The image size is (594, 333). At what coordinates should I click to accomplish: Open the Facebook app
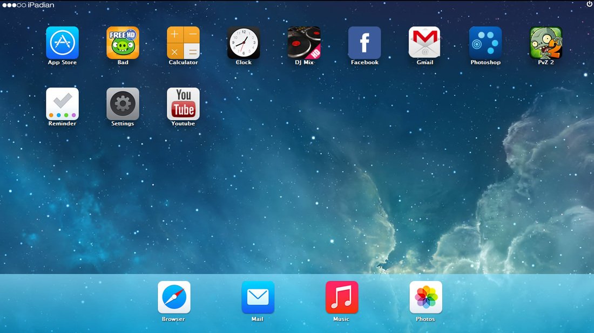[x=364, y=42]
